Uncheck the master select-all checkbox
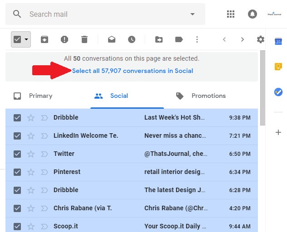The width and height of the screenshot is (287, 232). click(x=17, y=39)
